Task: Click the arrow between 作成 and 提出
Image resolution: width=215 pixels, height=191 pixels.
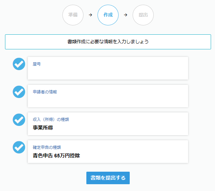Action: 125,15
